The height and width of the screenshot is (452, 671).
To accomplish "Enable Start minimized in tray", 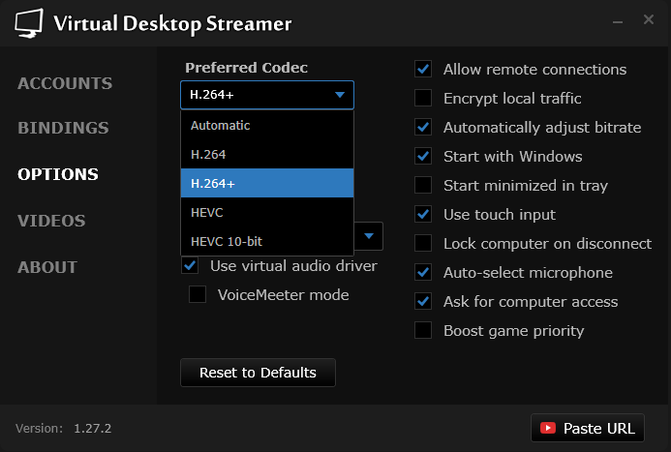I will pos(423,185).
